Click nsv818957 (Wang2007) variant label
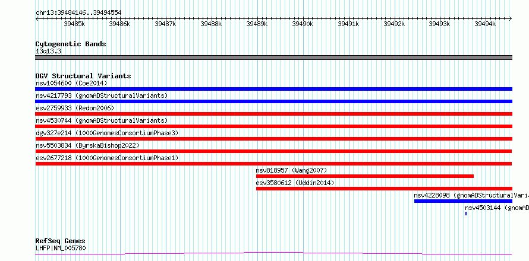This screenshot has height=261, width=529. click(291, 170)
